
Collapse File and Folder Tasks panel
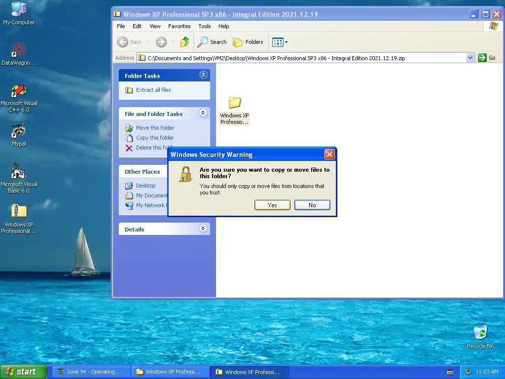(203, 113)
